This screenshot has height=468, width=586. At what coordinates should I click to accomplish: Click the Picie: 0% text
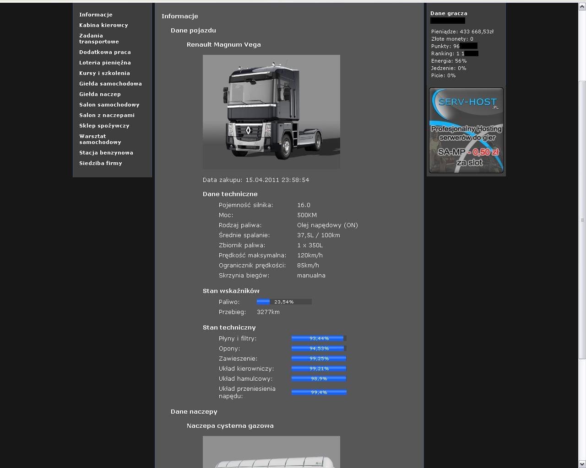tap(444, 75)
